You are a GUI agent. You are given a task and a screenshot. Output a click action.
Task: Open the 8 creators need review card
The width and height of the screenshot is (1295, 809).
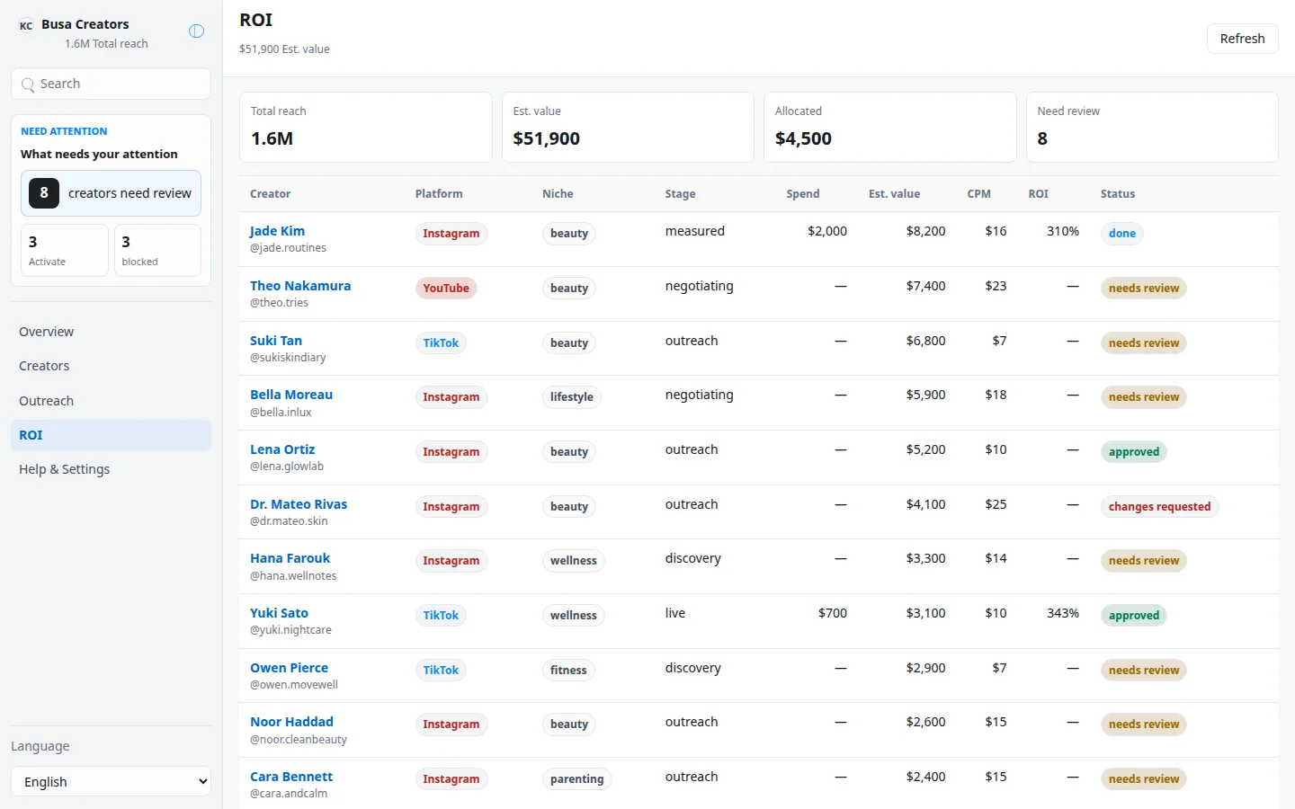click(111, 193)
